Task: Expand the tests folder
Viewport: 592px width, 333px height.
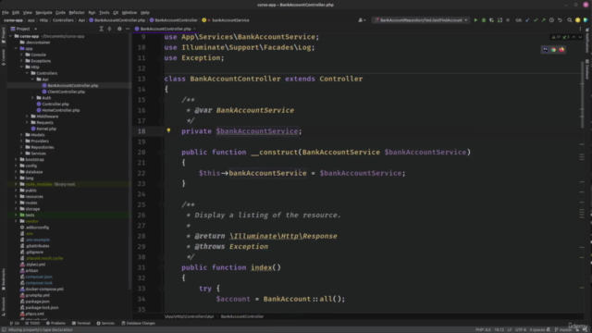Action: 16,215
